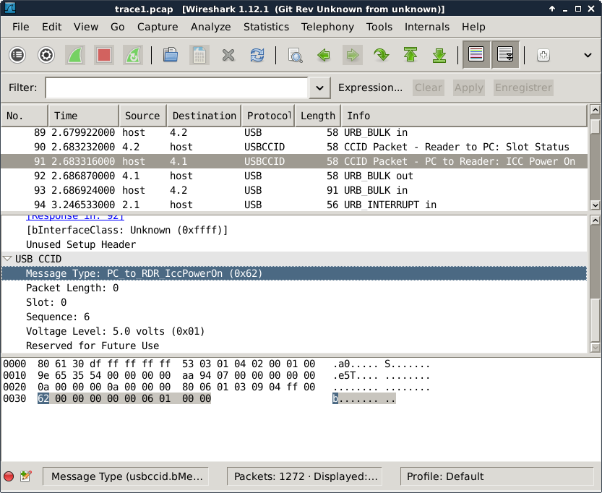Open the Analyze menu

click(211, 27)
